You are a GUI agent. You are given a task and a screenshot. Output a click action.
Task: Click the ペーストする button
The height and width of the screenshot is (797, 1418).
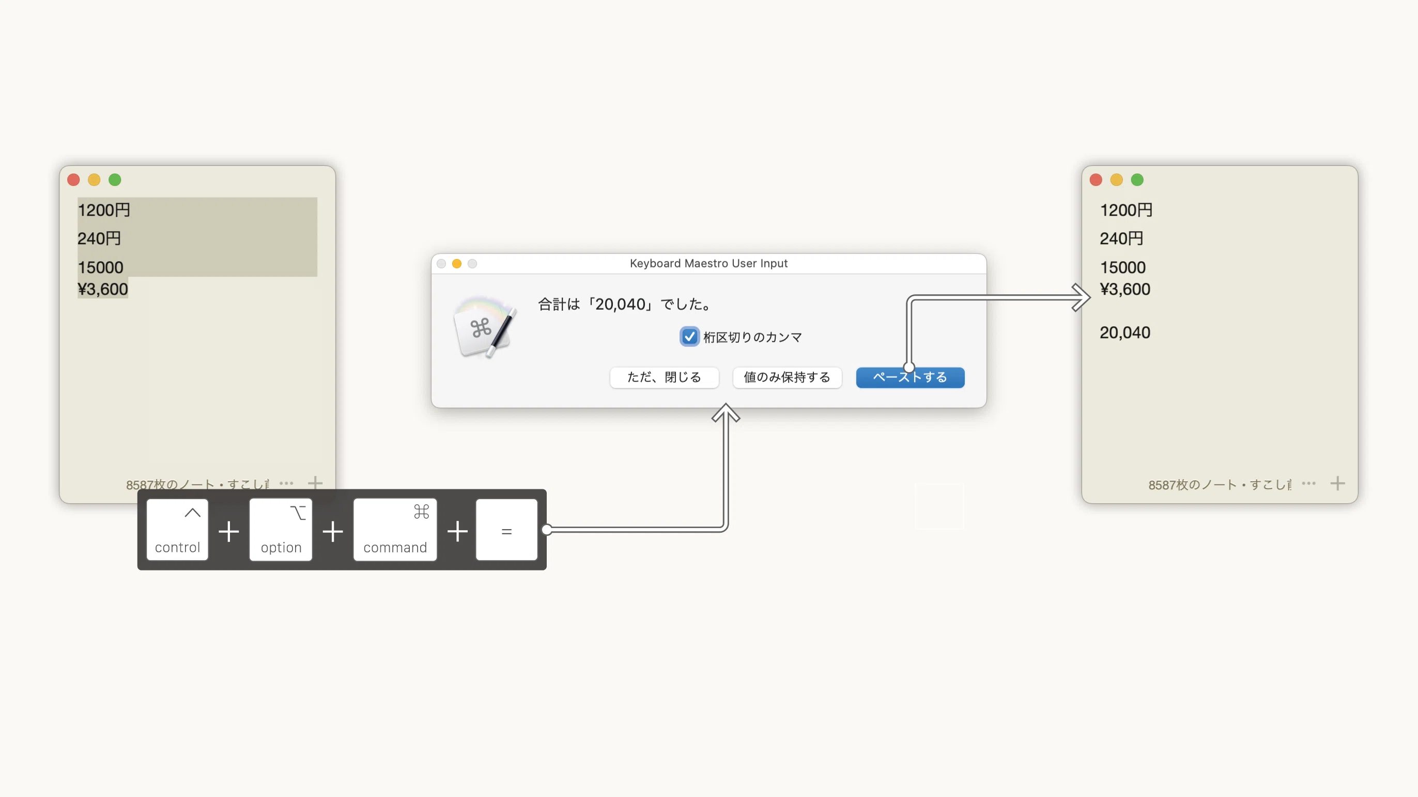(910, 377)
